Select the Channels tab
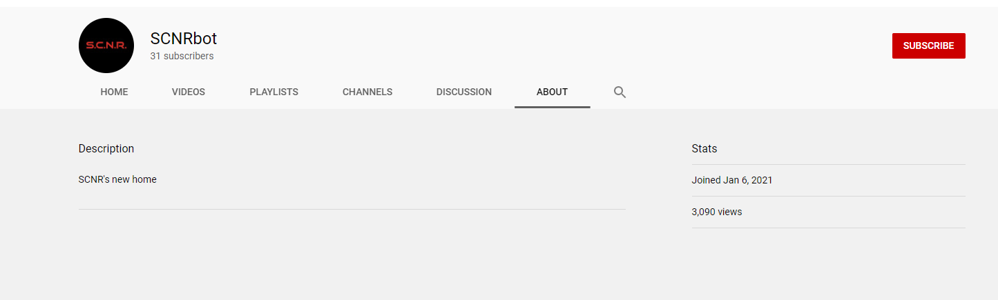This screenshot has width=998, height=300. click(x=367, y=92)
